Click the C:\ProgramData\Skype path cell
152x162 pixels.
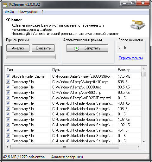(82, 76)
